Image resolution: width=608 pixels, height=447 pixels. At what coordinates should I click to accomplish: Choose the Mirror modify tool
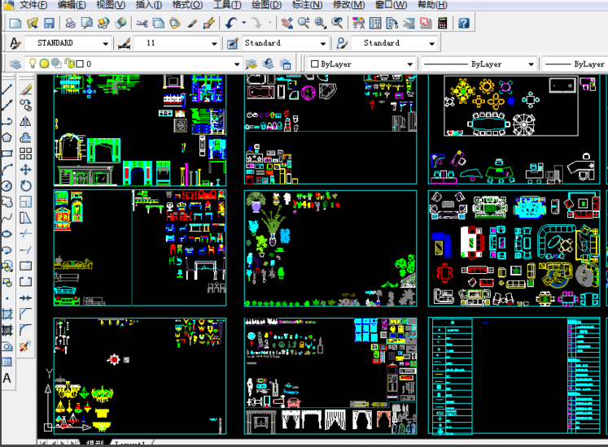tap(26, 121)
